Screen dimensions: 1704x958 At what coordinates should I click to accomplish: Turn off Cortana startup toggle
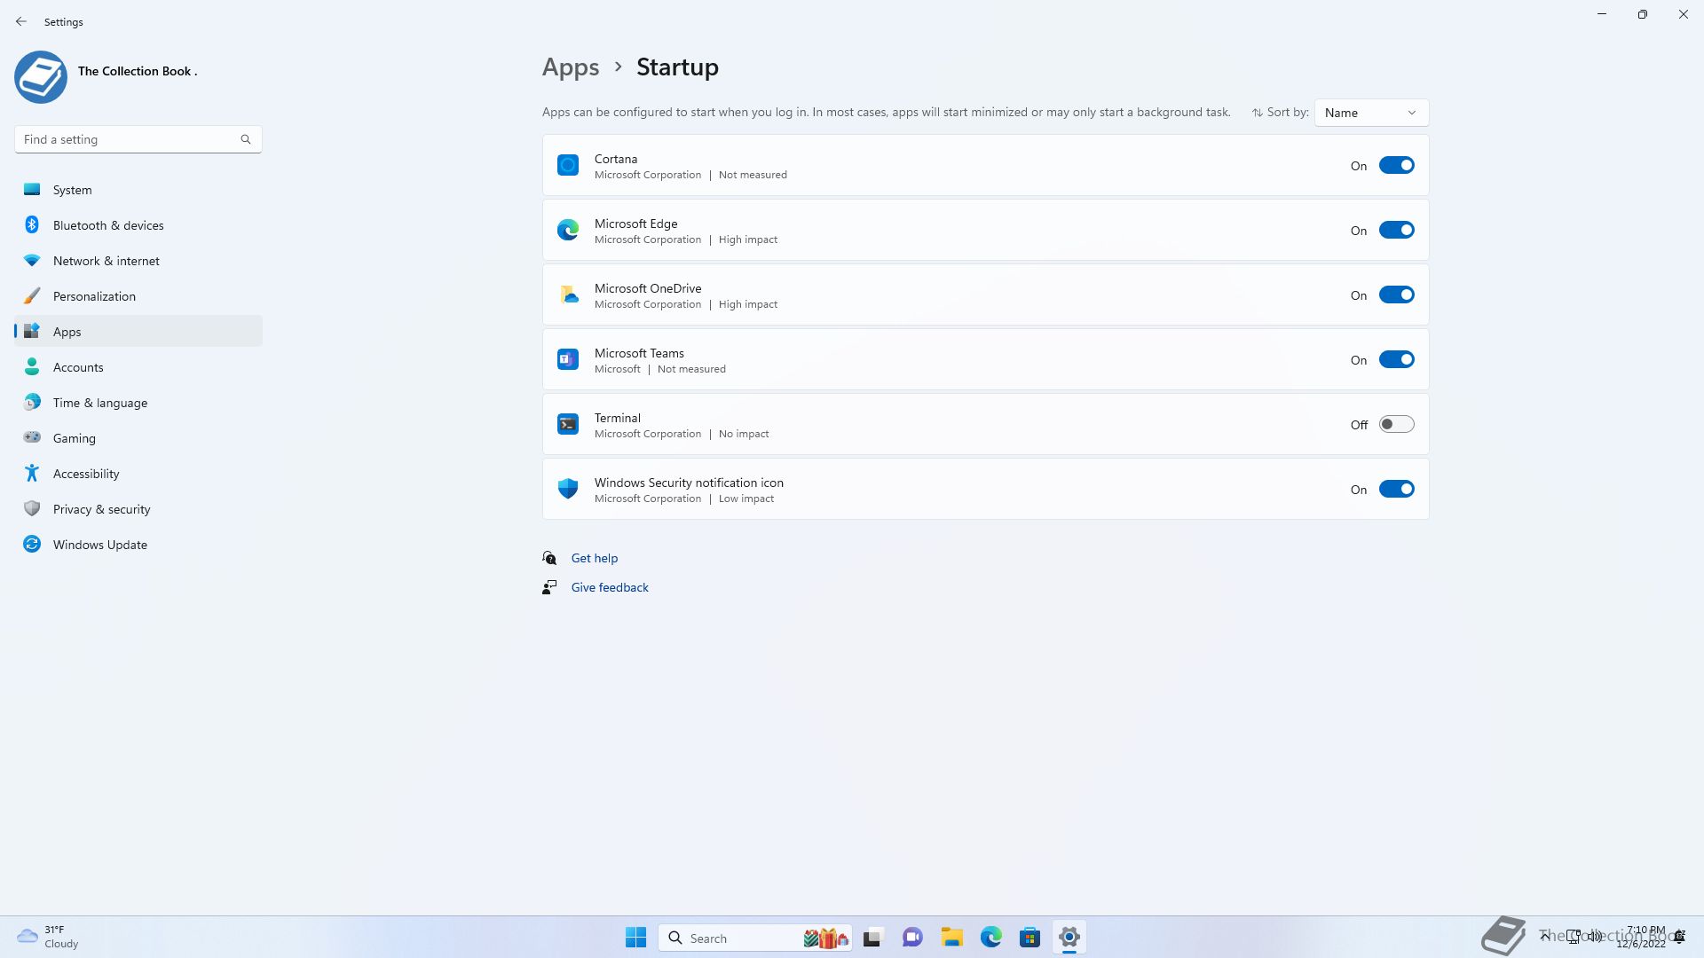click(1396, 165)
